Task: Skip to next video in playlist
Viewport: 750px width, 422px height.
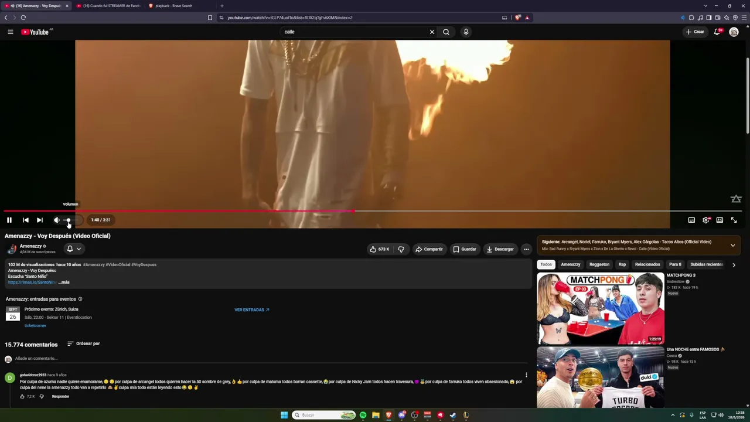Action: click(40, 220)
